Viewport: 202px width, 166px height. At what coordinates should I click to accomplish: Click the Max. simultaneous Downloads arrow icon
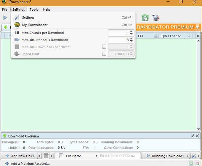[x=17, y=40]
